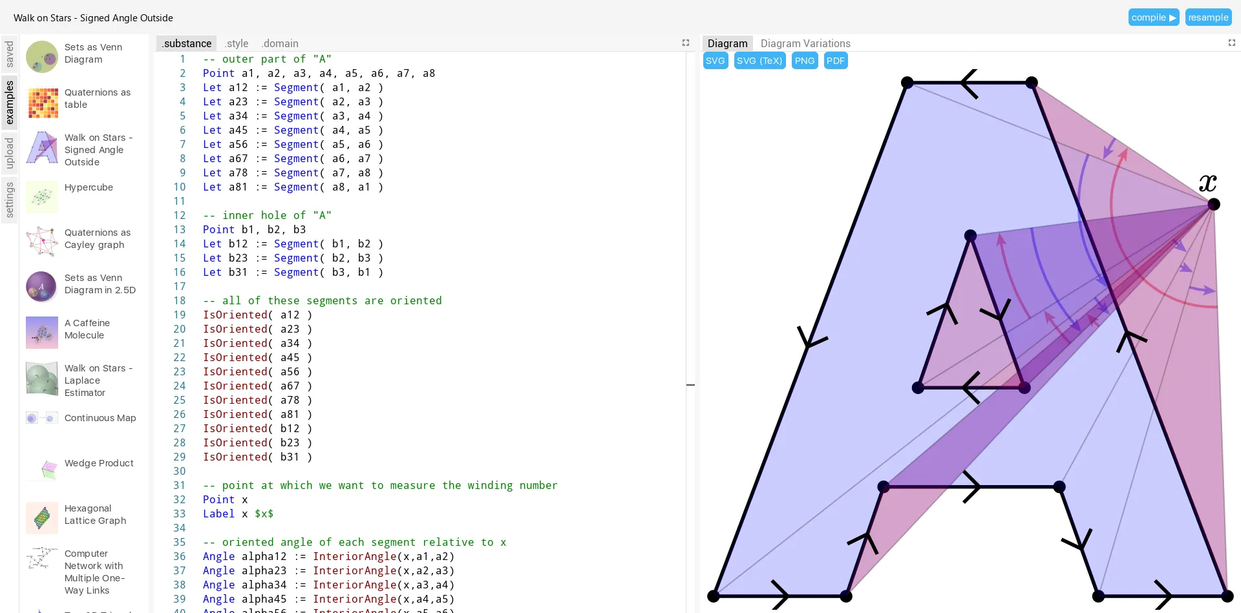Click the compile button
The image size is (1241, 613).
[x=1153, y=17]
